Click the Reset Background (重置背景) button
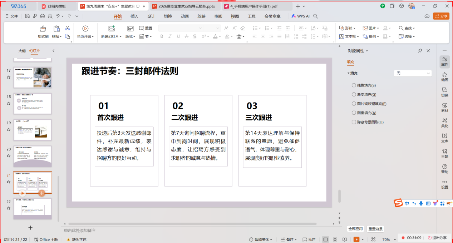Screen dimensions: 453x243 click(x=375, y=229)
